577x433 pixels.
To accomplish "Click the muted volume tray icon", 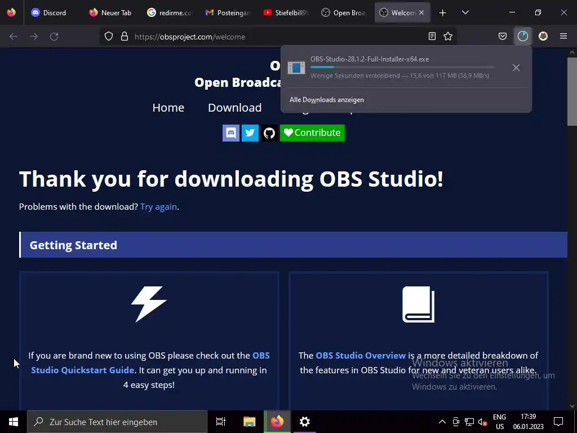I will [x=482, y=422].
